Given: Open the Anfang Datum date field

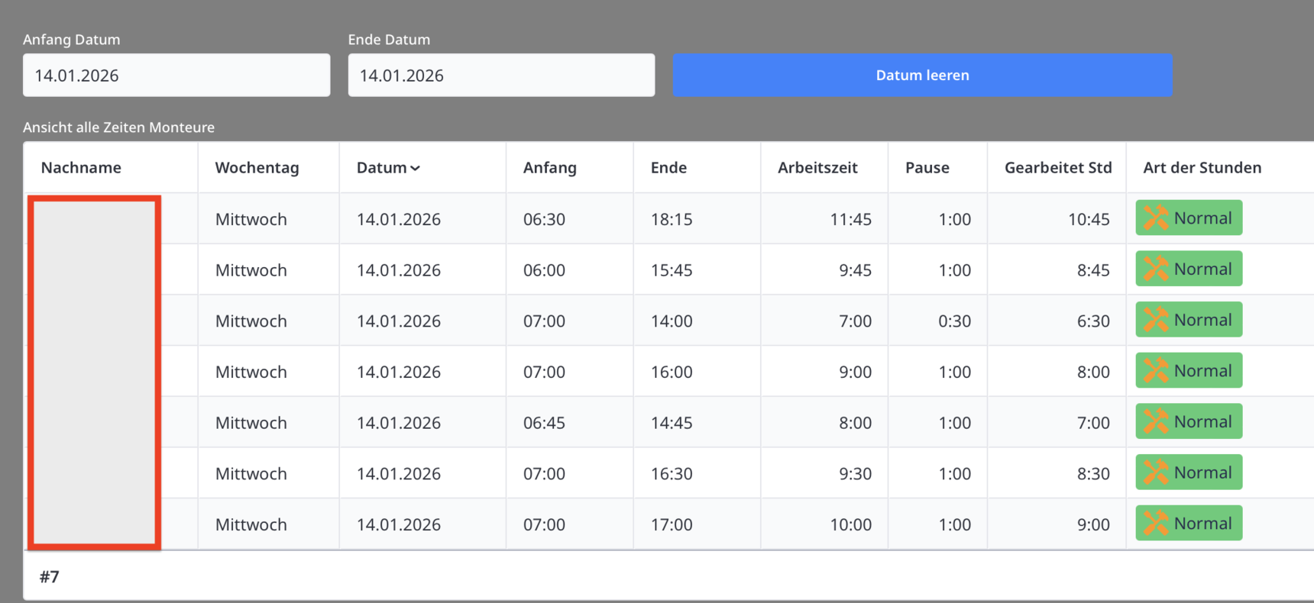Looking at the screenshot, I should (x=176, y=76).
